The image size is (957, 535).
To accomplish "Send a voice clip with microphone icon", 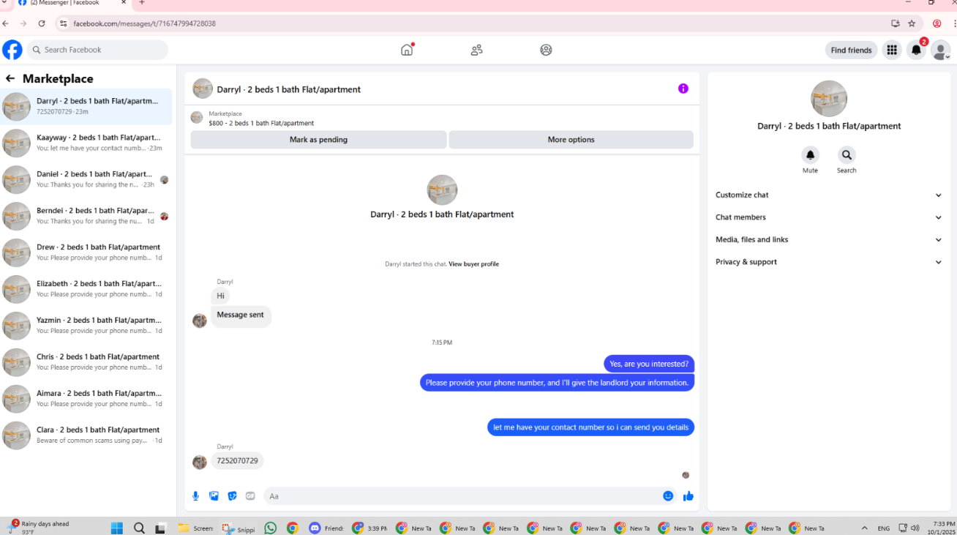I will pyautogui.click(x=195, y=496).
